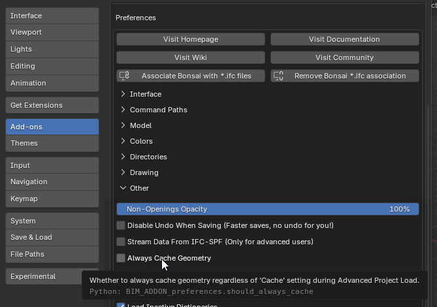The image size is (437, 307).
Task: Go to the Input preferences
Action: click(x=52, y=165)
